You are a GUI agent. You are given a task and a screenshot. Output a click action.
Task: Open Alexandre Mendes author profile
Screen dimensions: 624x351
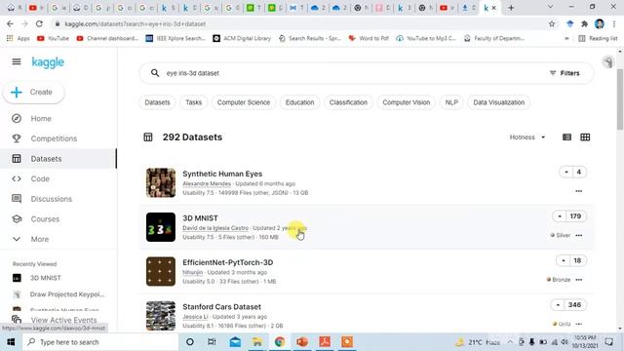[207, 184]
